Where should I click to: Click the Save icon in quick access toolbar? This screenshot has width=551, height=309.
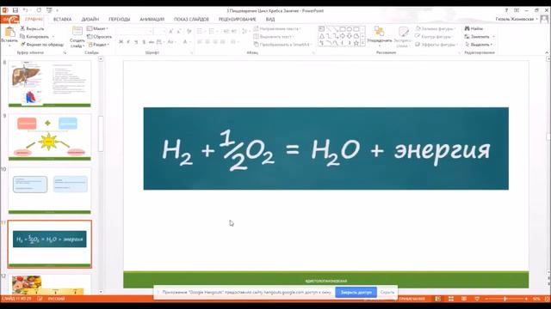click(15, 10)
